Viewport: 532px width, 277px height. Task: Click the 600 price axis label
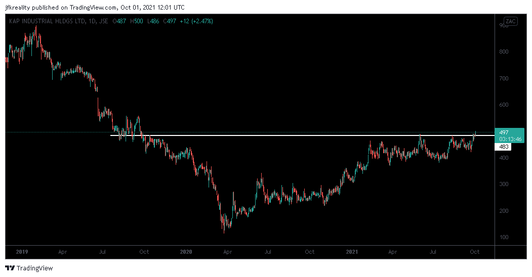[x=504, y=105]
